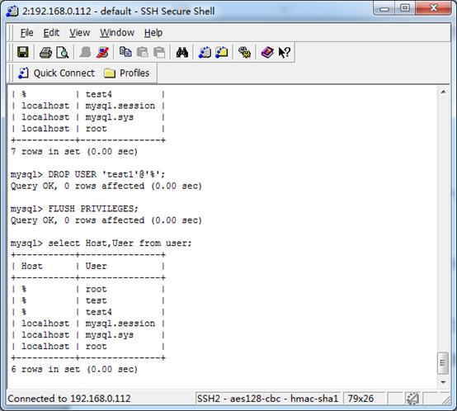Open the Settings icon in toolbar
The image size is (457, 411).
[x=244, y=53]
